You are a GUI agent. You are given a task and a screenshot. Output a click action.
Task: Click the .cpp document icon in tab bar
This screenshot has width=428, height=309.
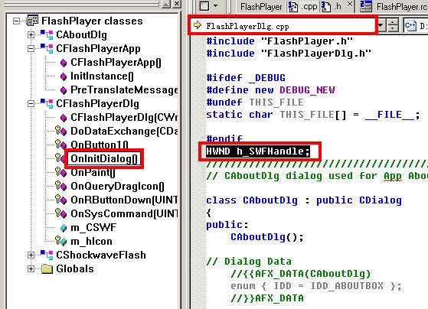pyautogui.click(x=293, y=6)
